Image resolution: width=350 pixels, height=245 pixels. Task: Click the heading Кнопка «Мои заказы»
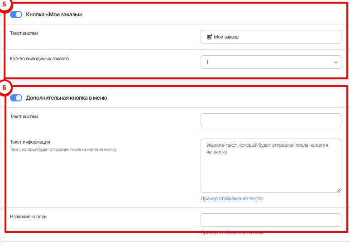tap(54, 14)
